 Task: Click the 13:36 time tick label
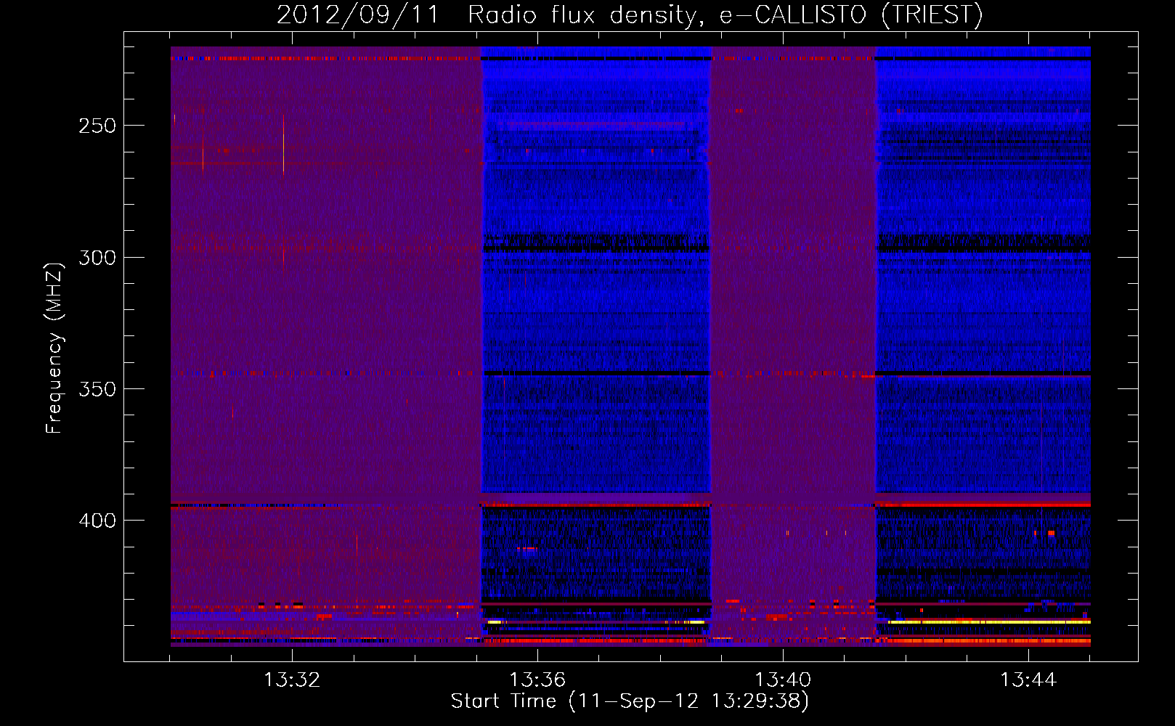point(537,680)
